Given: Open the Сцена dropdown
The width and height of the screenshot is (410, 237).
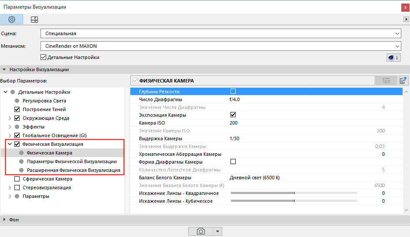Looking at the screenshot, I should point(221,33).
